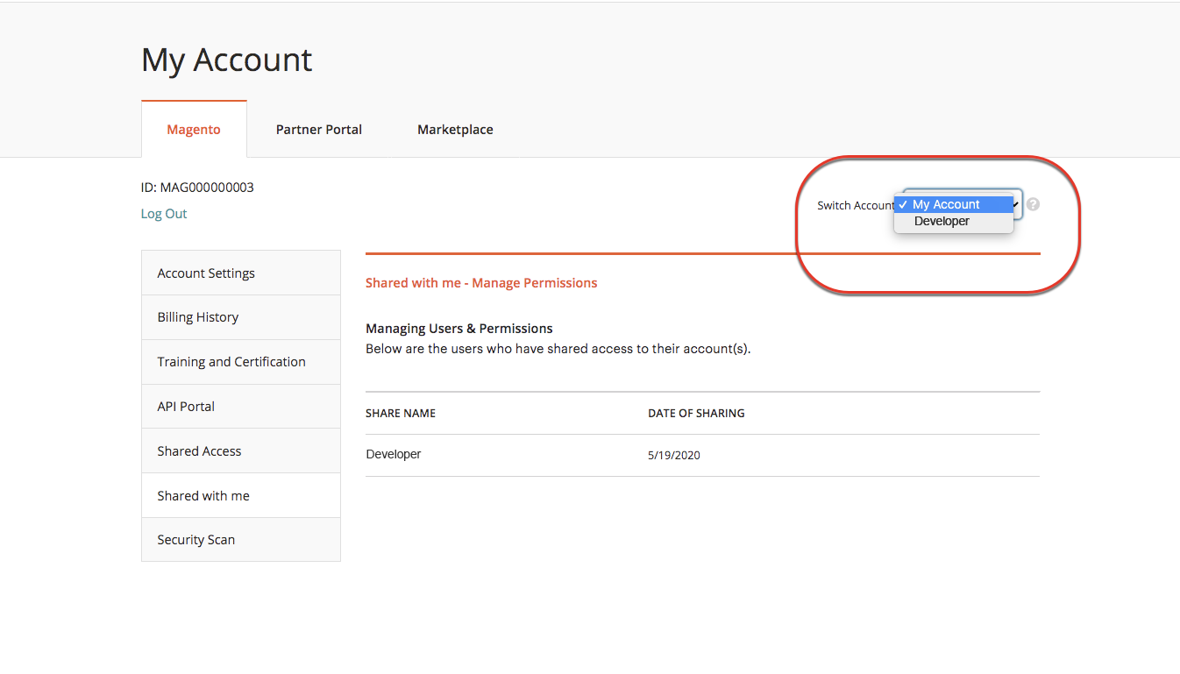Open the Magento tab
Screen dimensions: 1180x674
pos(194,129)
